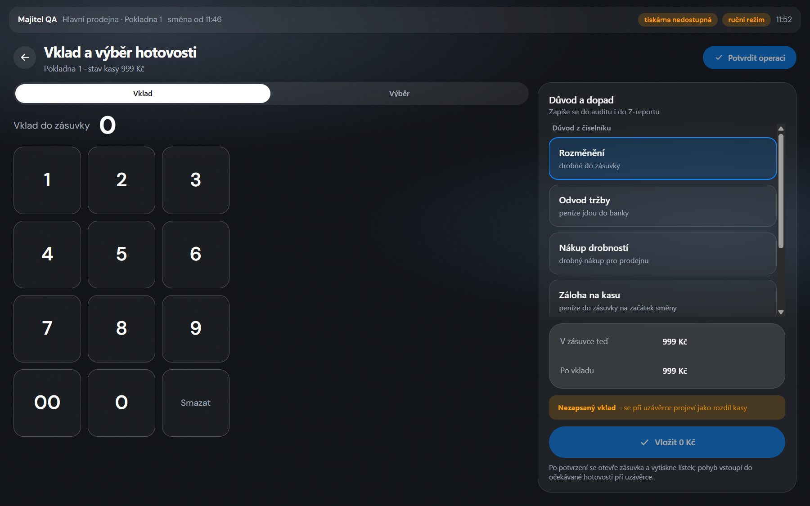Click the reasons list scroll-up arrow

tap(781, 129)
